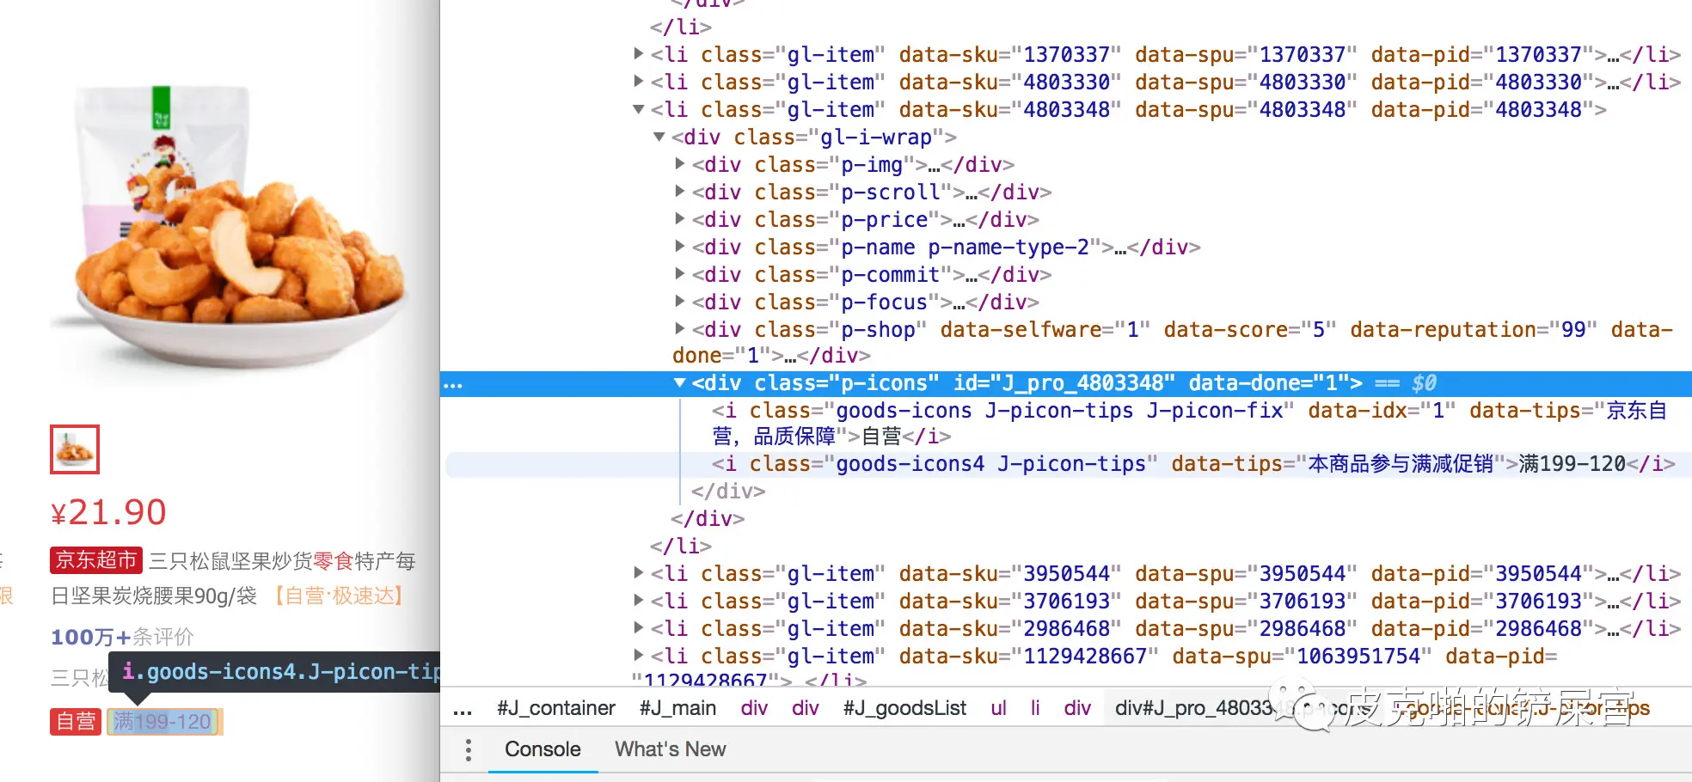Click the data-tips value 本商品参与满减促销
Viewport: 1692px width, 782px height.
tap(1401, 464)
